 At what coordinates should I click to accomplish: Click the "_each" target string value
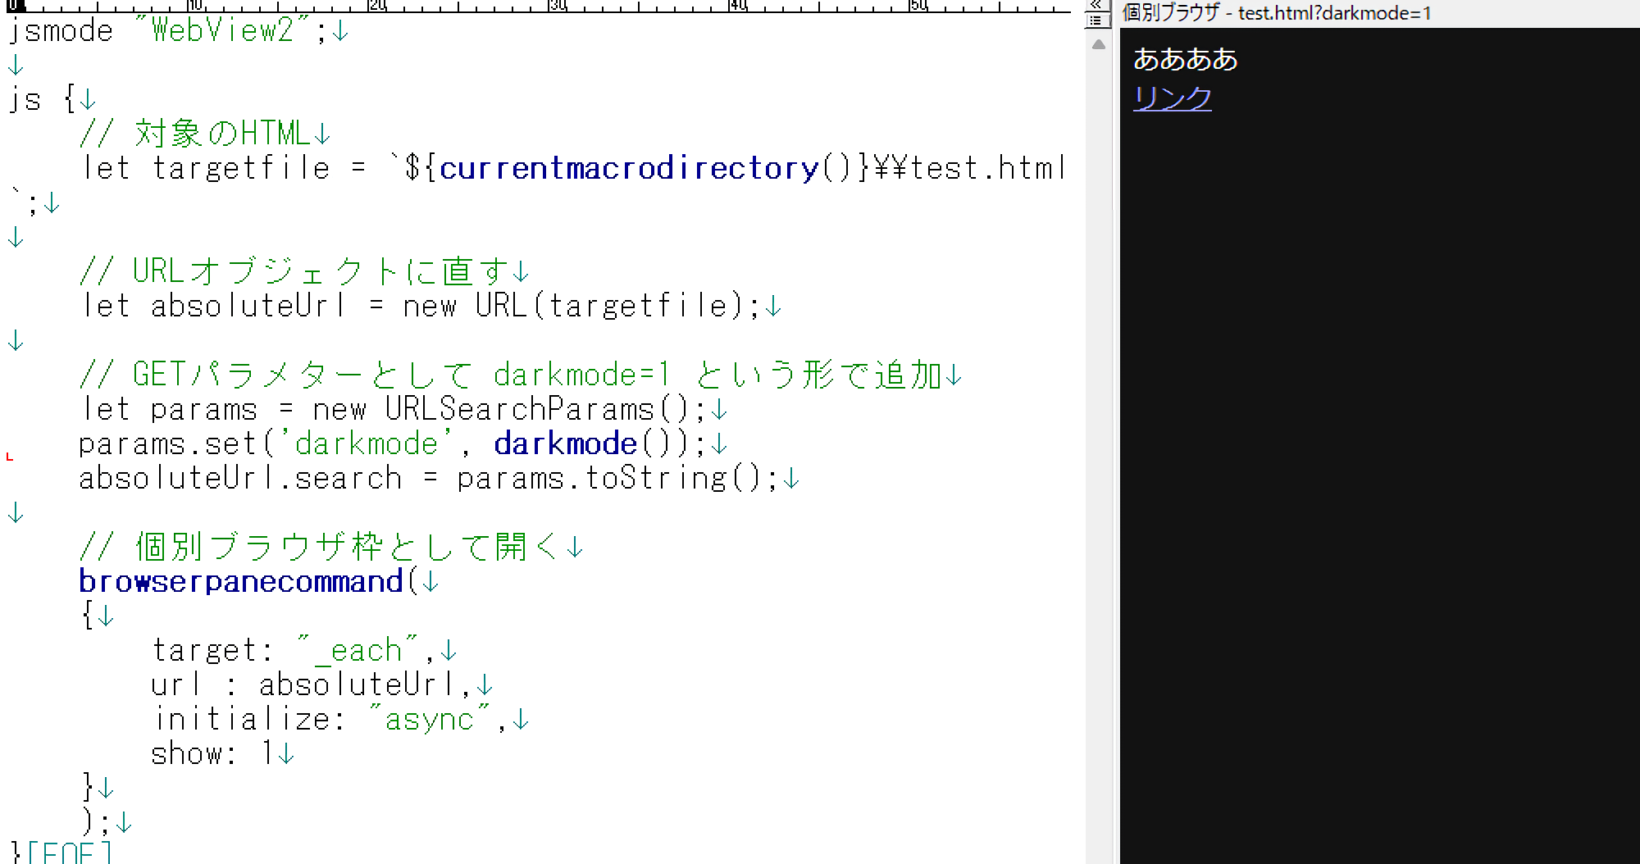point(358,650)
